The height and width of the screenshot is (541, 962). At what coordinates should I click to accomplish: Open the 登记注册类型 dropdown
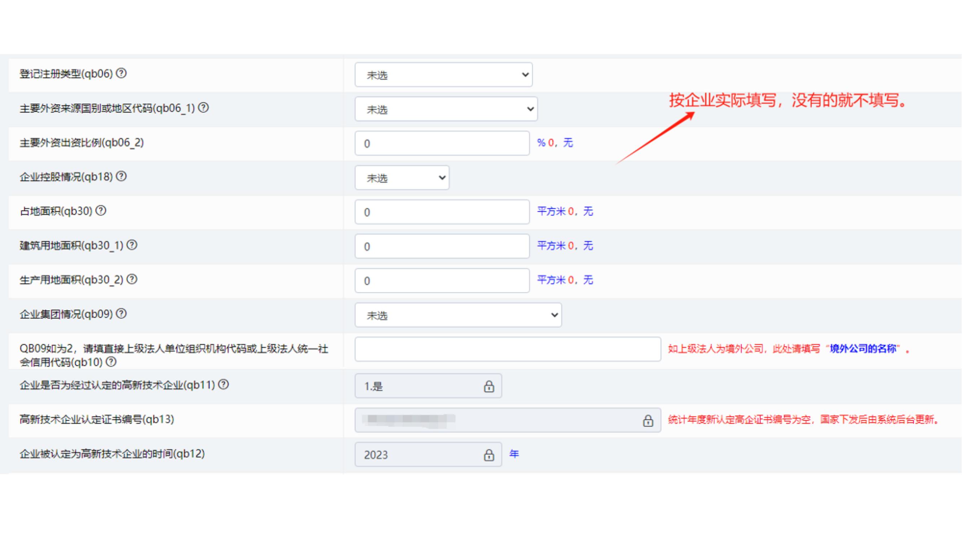443,75
